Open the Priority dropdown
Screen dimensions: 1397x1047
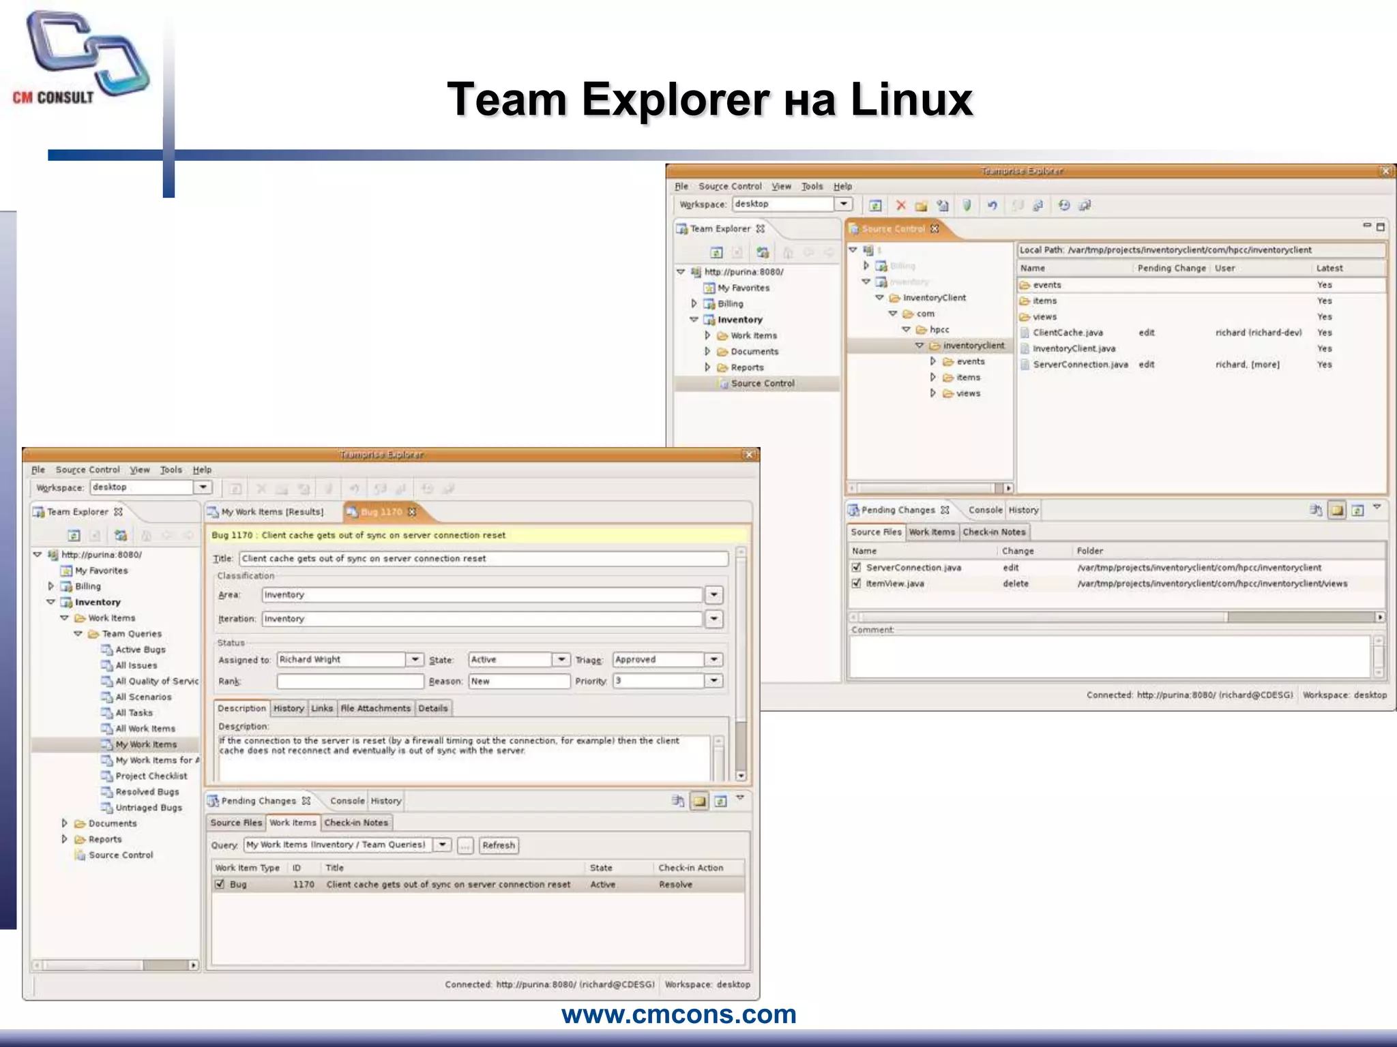[714, 680]
